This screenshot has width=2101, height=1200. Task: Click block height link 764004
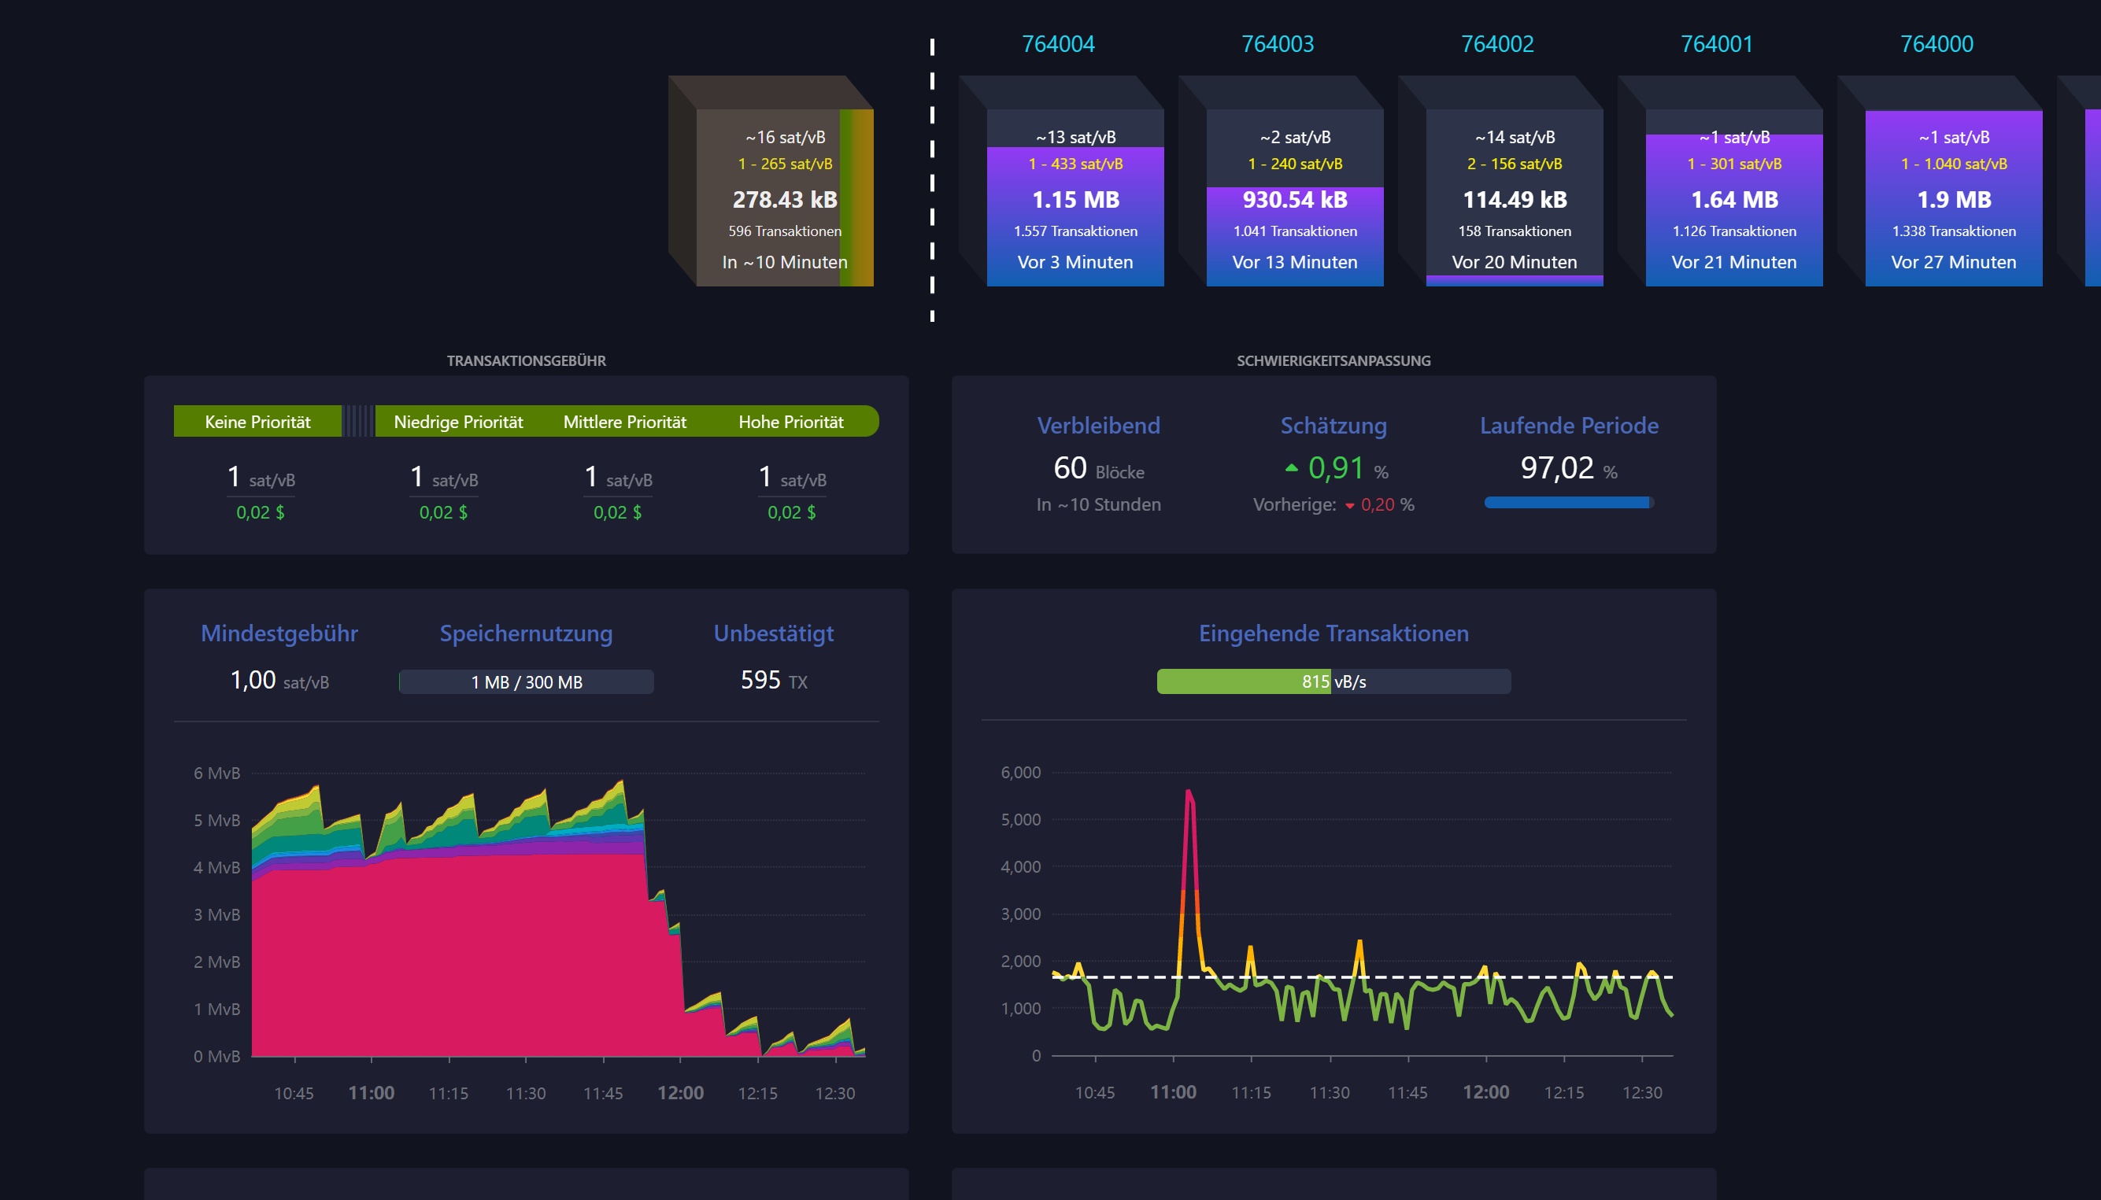point(1057,44)
